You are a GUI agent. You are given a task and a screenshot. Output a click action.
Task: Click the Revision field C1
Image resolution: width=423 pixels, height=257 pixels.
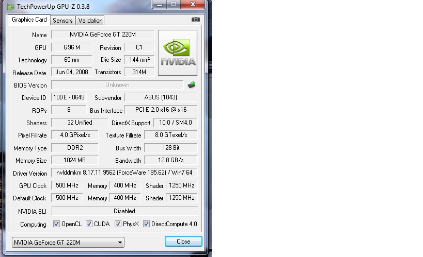point(139,47)
